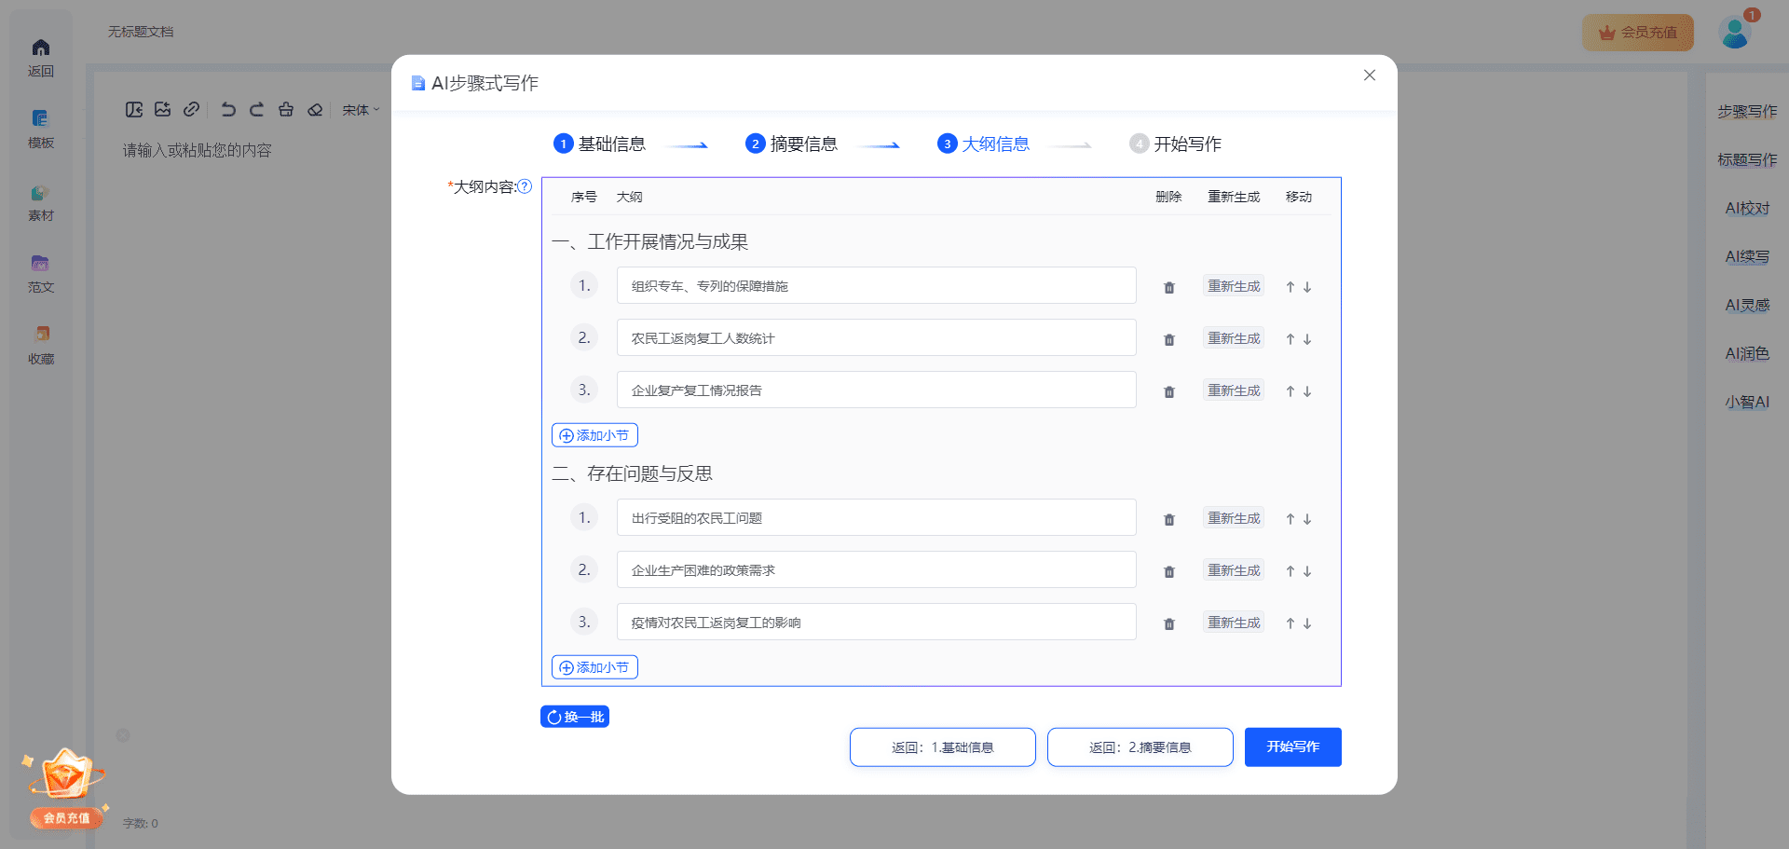Viewport: 1789px width, 849px height.
Task: Click the 会员充值 button at top
Action: pos(1637,33)
